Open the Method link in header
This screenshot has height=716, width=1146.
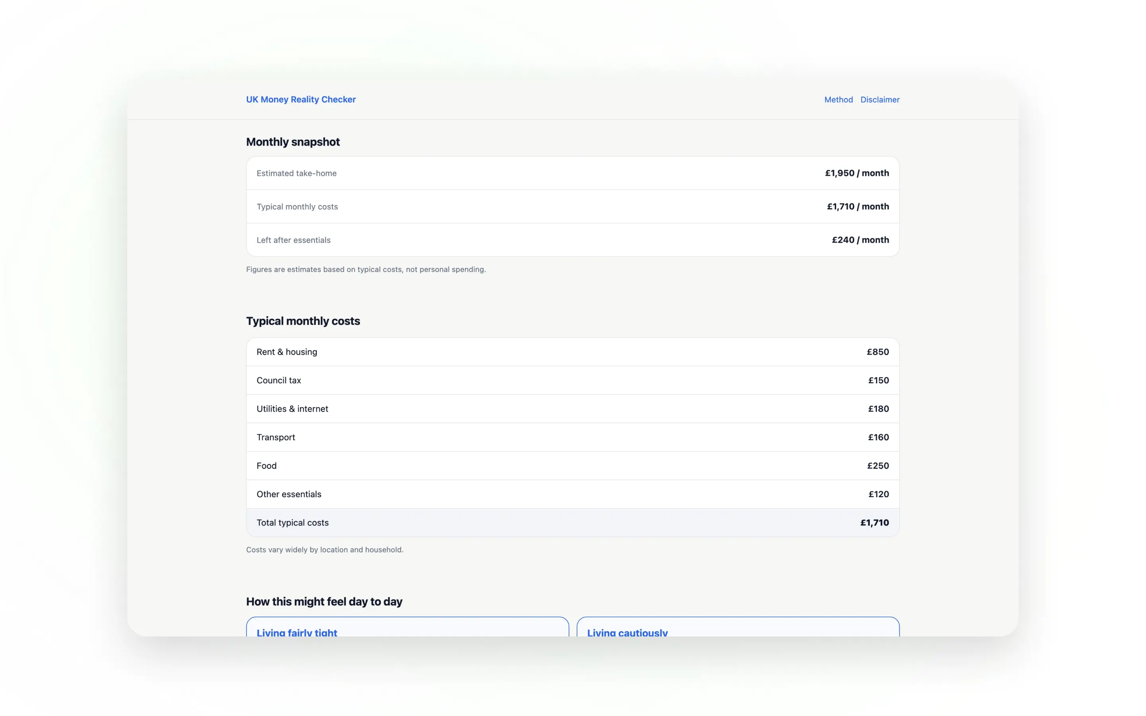pyautogui.click(x=838, y=99)
